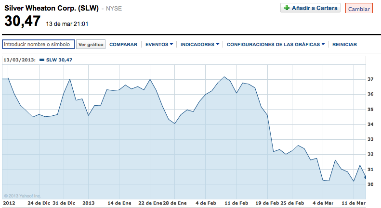Click the NYSE exchange label
The height and width of the screenshot is (208, 381).
114,9
